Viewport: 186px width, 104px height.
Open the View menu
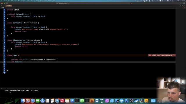[x=15, y=1]
